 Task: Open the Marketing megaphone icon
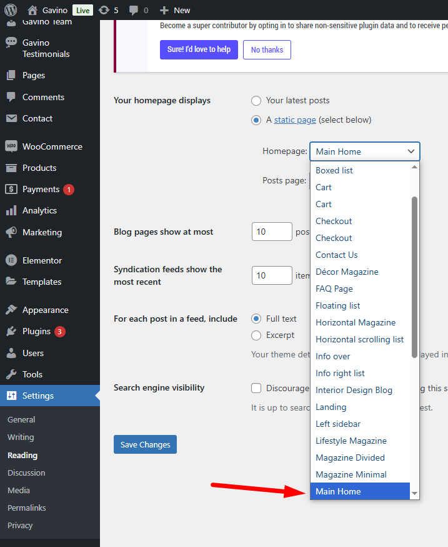coord(11,232)
